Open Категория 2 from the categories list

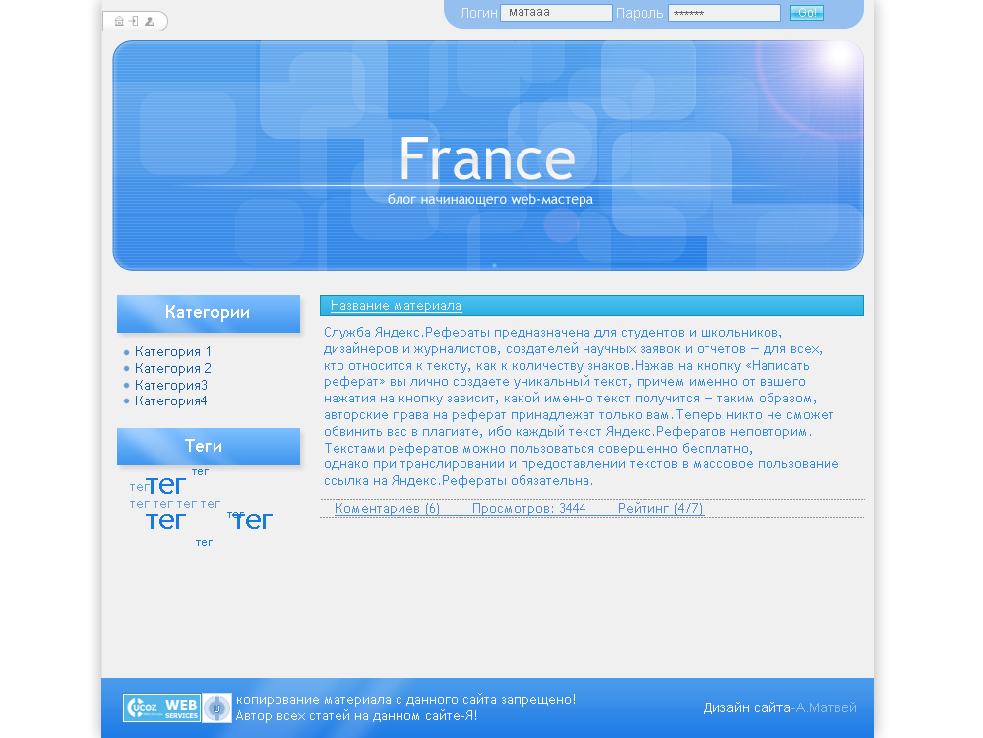point(174,368)
